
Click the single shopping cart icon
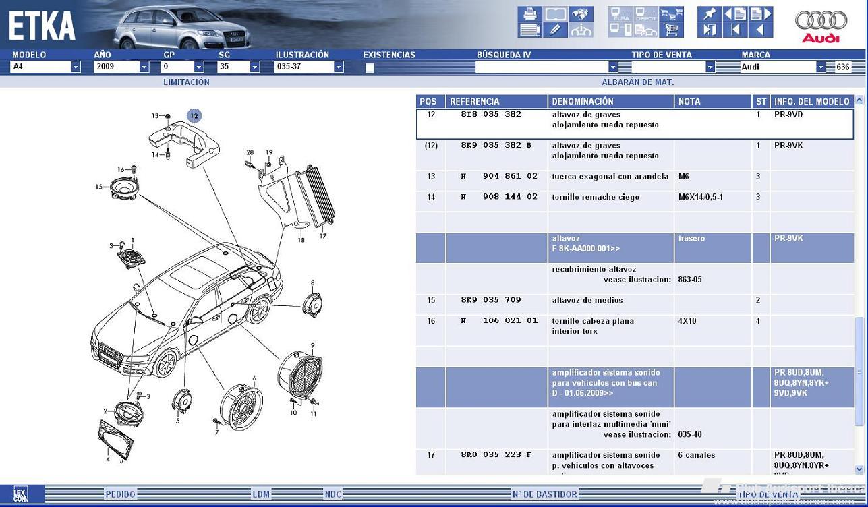[x=671, y=30]
